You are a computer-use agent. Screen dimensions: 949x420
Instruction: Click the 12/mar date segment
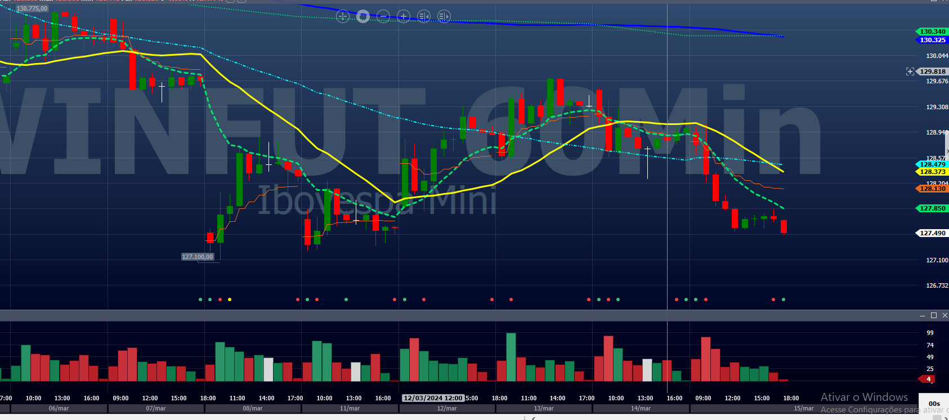[447, 408]
